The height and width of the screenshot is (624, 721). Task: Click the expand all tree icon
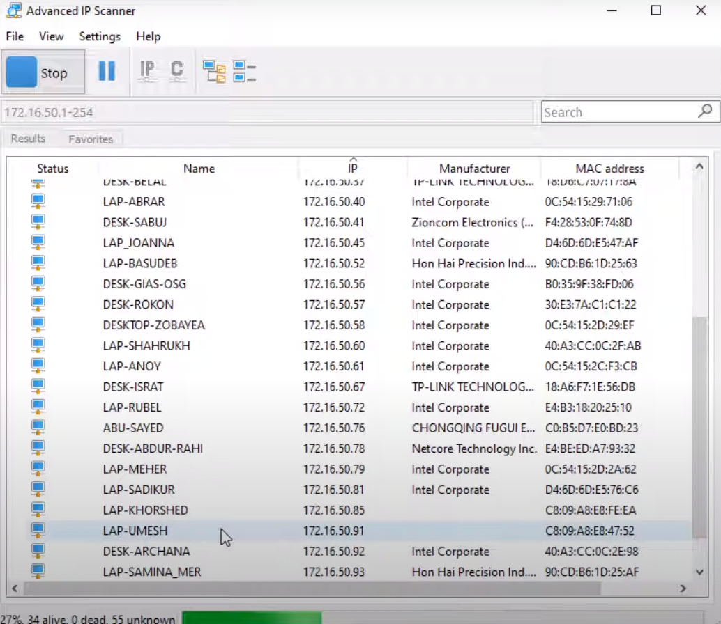tap(214, 72)
